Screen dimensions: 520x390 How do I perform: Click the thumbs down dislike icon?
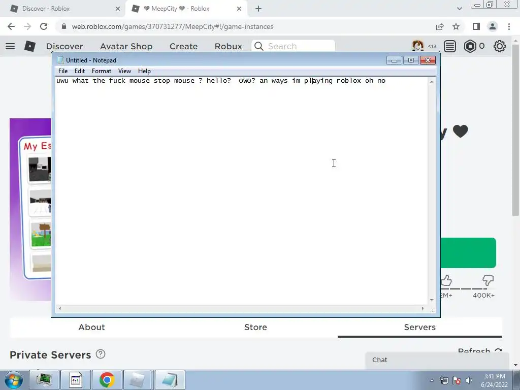tap(488, 280)
